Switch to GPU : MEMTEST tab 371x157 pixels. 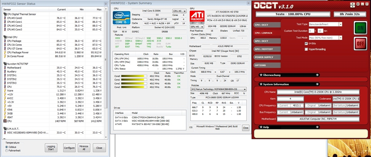click(267, 49)
